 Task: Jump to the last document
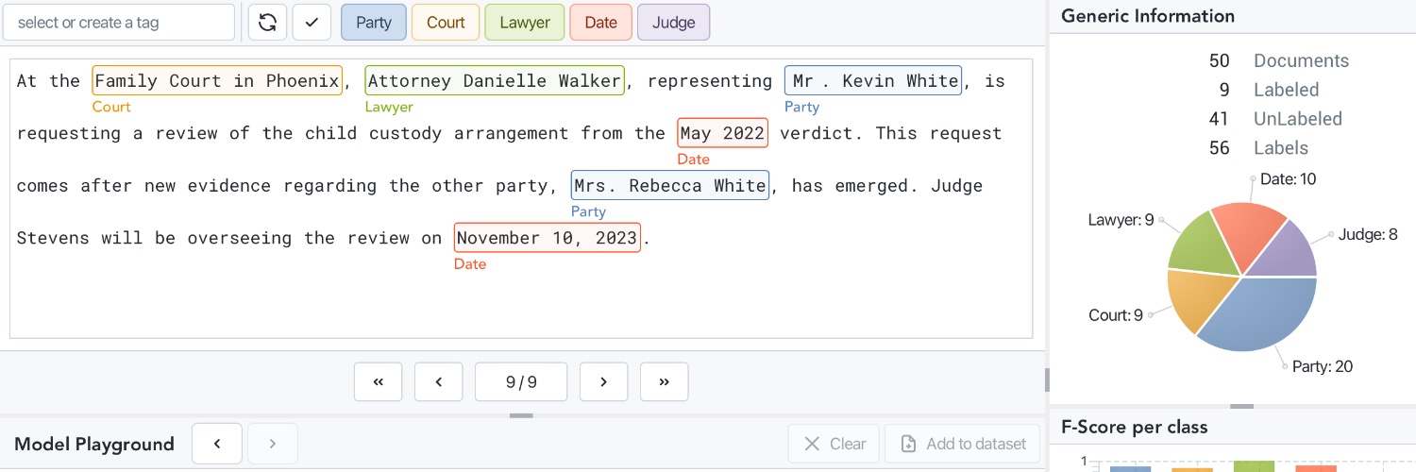pos(665,382)
